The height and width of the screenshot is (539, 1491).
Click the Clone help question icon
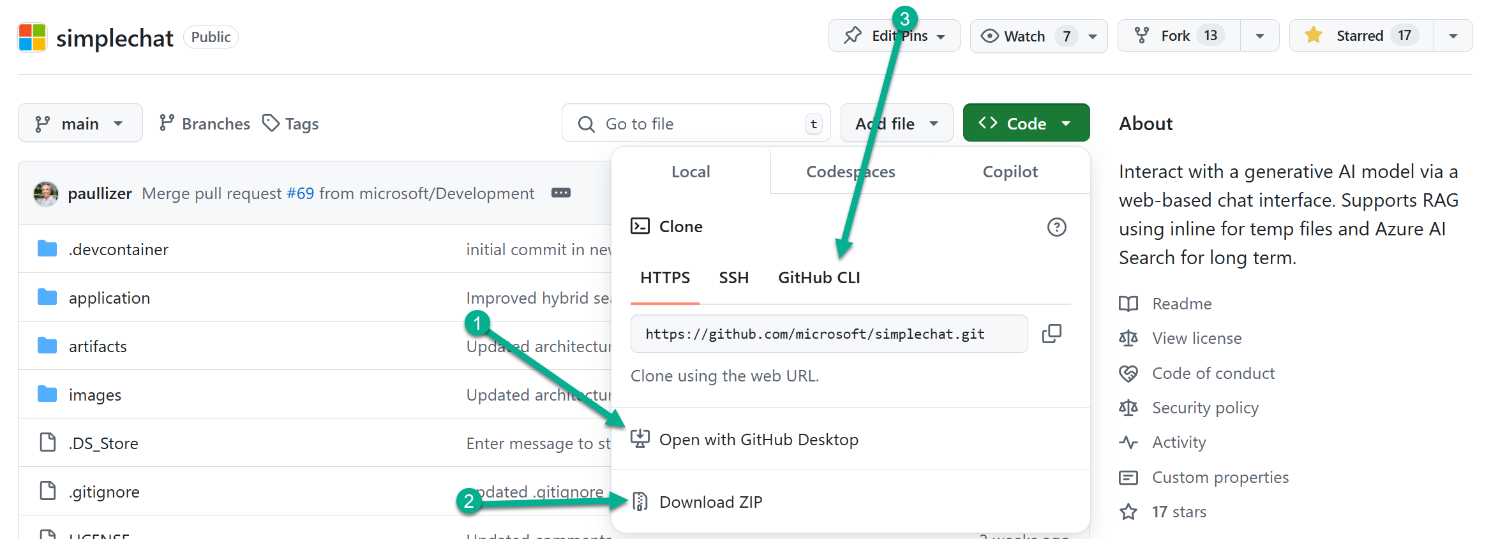tap(1056, 227)
